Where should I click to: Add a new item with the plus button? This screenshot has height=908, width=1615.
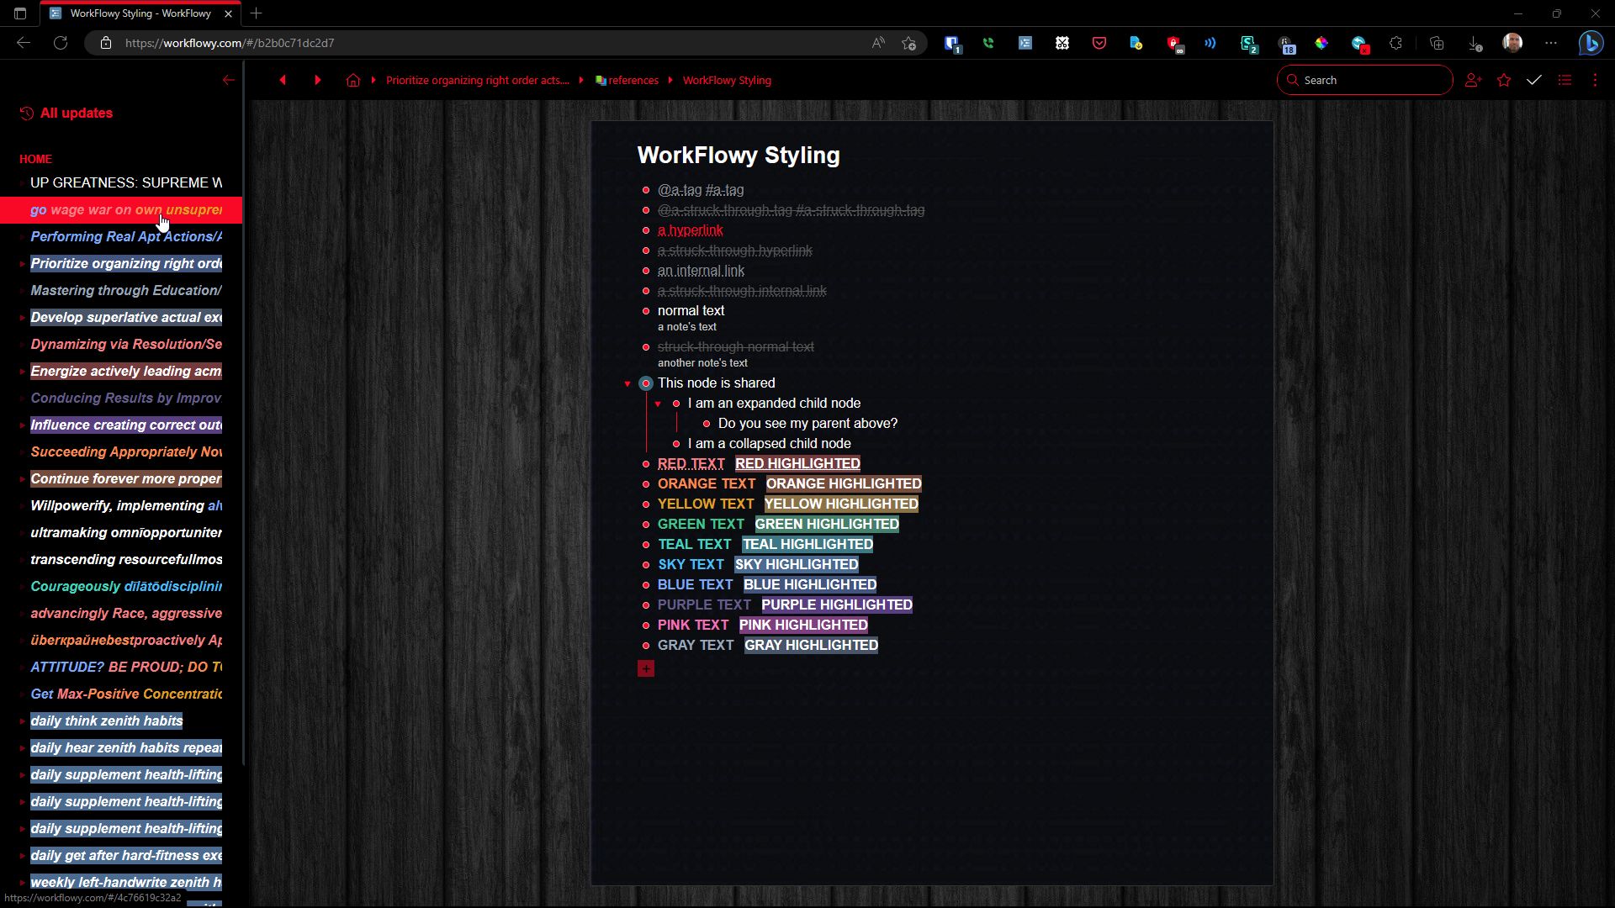coord(646,668)
